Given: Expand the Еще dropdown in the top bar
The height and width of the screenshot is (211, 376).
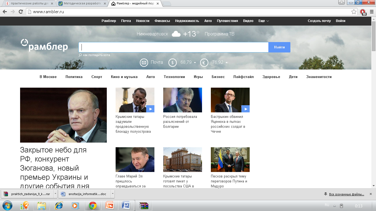Looking at the screenshot, I should click(x=263, y=21).
